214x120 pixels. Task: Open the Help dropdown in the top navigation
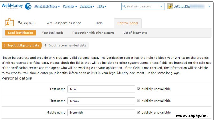pos(102,6)
